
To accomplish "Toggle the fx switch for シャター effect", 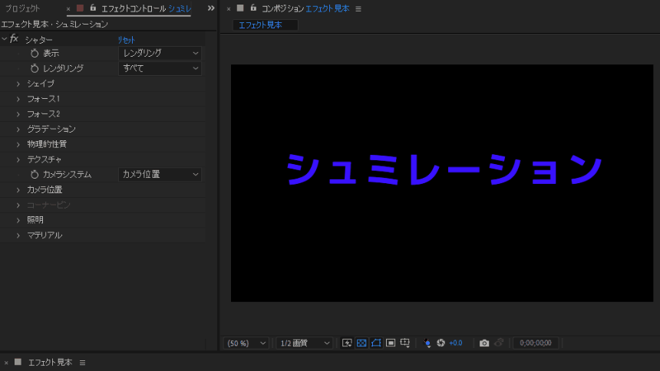I will click(x=14, y=39).
